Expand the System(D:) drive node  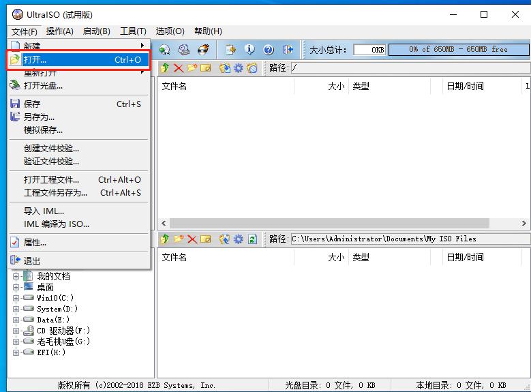[x=16, y=309]
